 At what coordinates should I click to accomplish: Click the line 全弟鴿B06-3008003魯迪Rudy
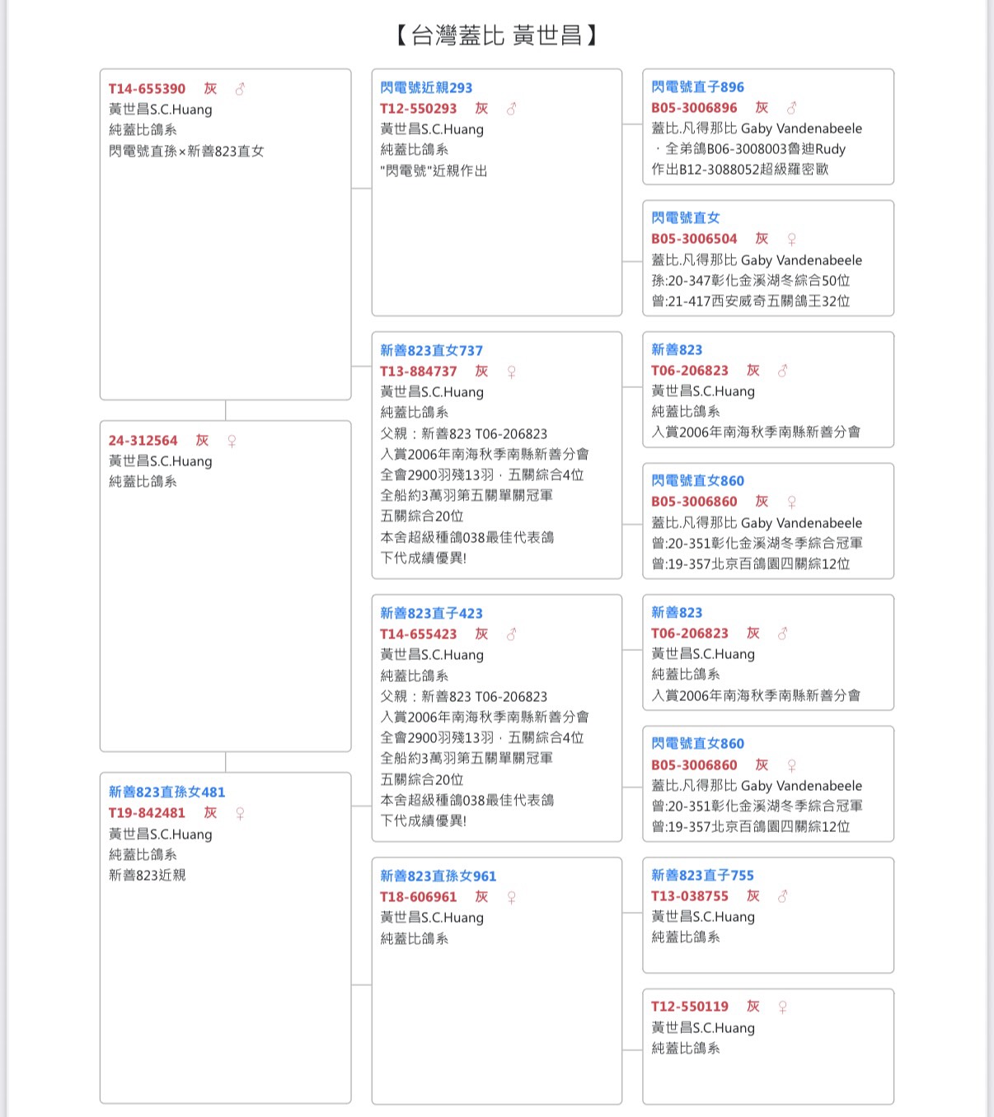(756, 149)
